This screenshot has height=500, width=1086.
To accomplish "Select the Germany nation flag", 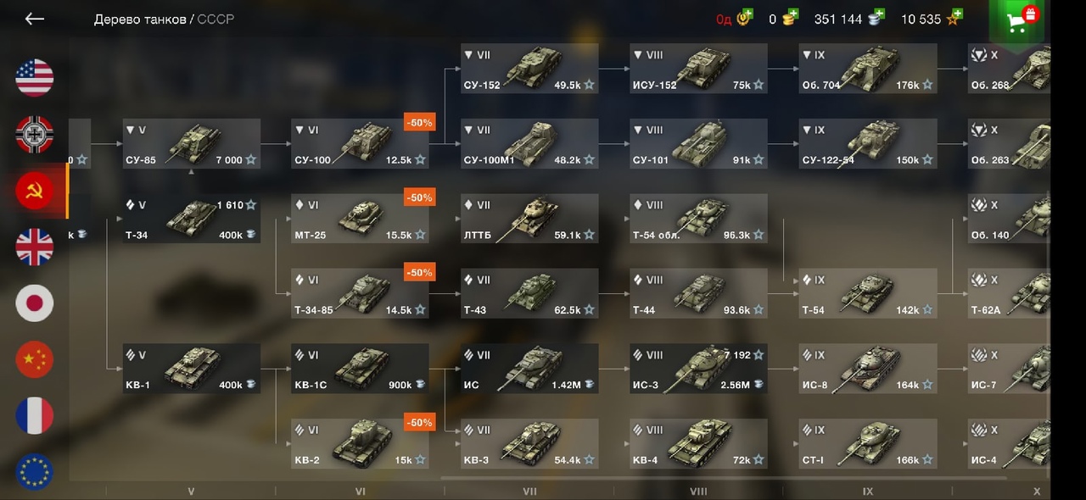I will (35, 135).
